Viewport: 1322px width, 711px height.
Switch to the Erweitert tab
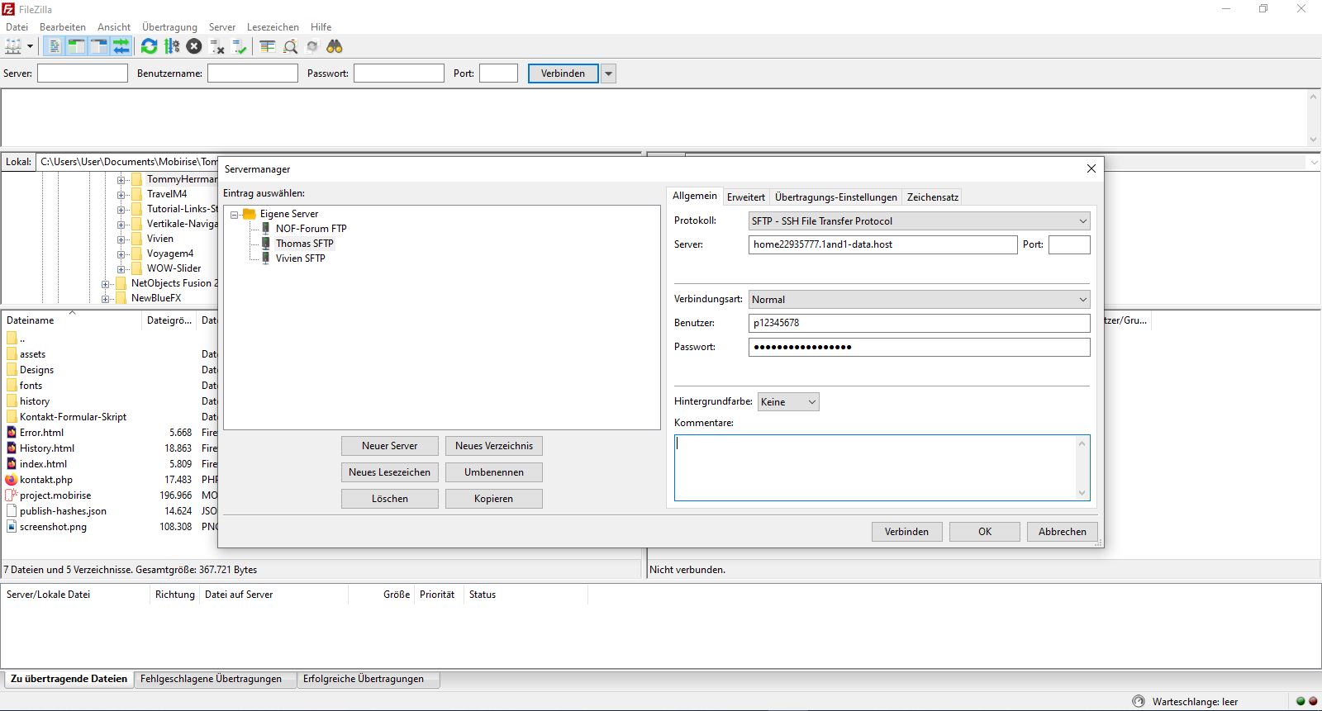point(745,197)
